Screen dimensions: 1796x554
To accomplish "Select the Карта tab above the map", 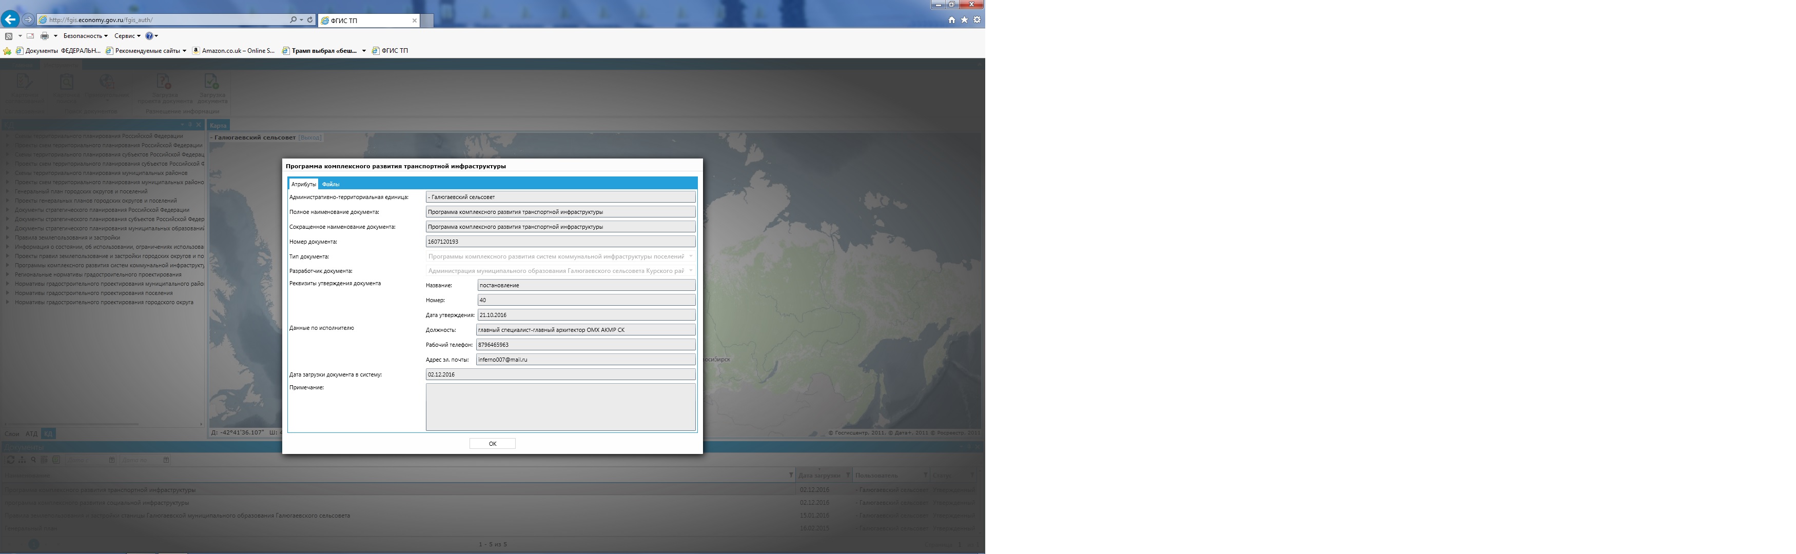I will point(218,126).
